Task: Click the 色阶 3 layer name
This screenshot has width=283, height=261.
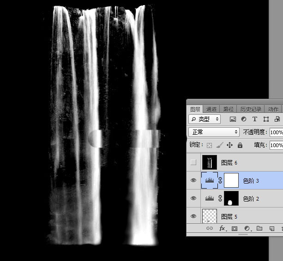Action: click(251, 181)
